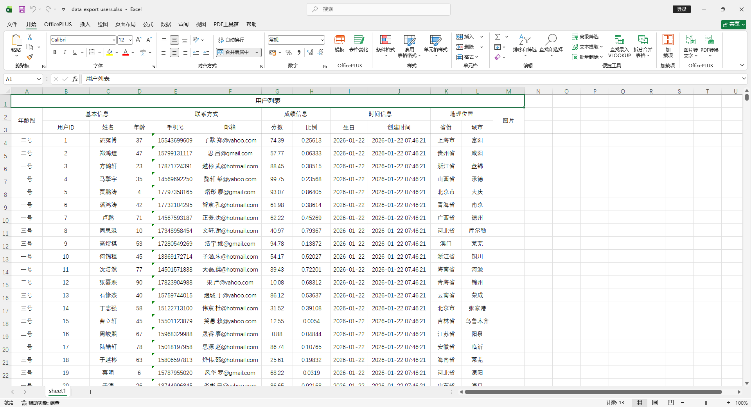
Task: Click the 登录 (Sign in) button
Action: pos(681,9)
